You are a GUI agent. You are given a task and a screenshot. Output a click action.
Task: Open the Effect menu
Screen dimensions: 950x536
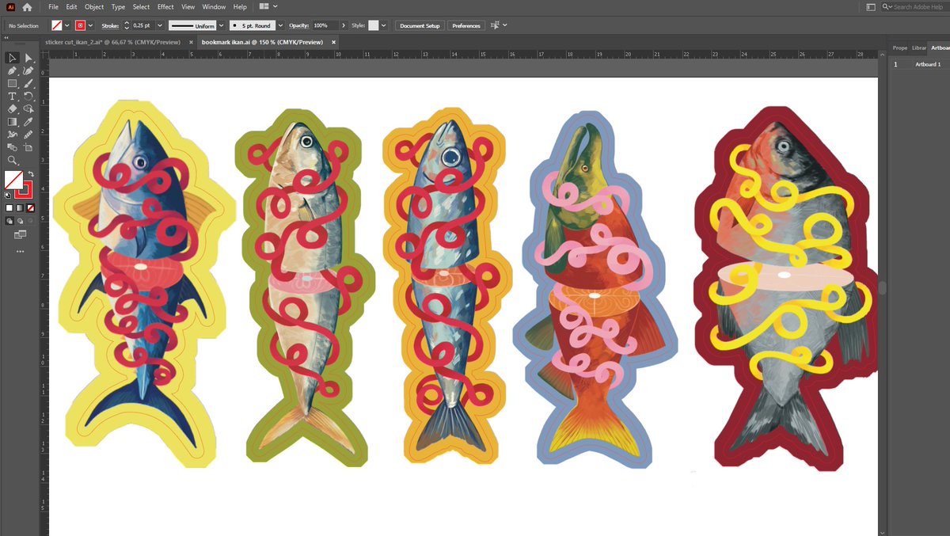pyautogui.click(x=165, y=6)
